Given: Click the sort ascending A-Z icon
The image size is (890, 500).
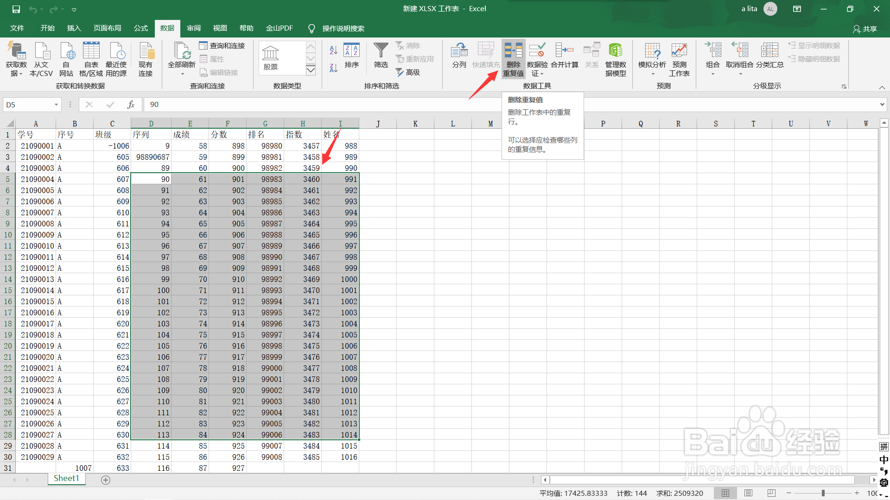Looking at the screenshot, I should click(x=333, y=50).
